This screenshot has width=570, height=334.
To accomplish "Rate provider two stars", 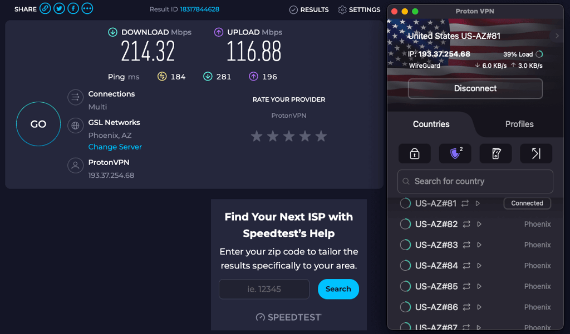I will 273,137.
